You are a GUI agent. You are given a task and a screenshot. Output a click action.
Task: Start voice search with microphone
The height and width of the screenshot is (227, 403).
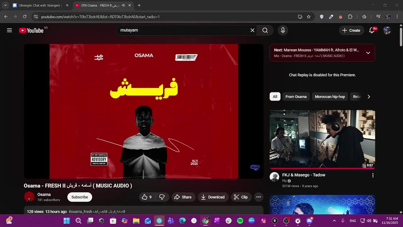tap(283, 30)
